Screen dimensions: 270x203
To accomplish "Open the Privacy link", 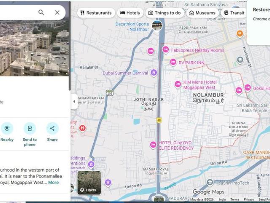I will click(248, 200).
